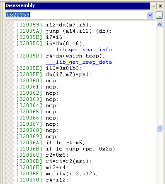Viewport: 165px width, 184px height.
Task: Select instruction r4=r4*r2(ssi);
Action: [x=69, y=161]
